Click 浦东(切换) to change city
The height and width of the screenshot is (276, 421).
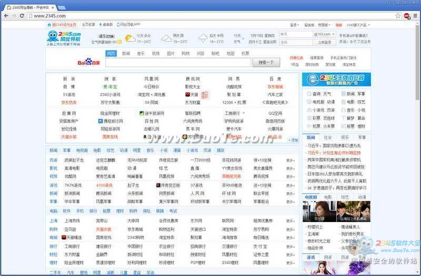107,36
